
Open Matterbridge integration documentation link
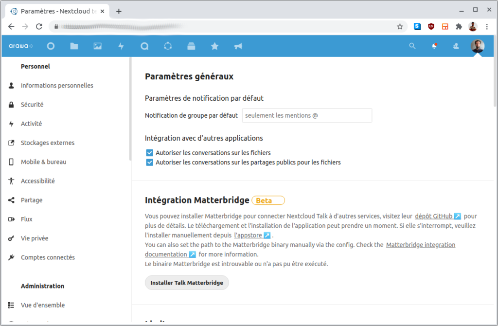(x=421, y=245)
